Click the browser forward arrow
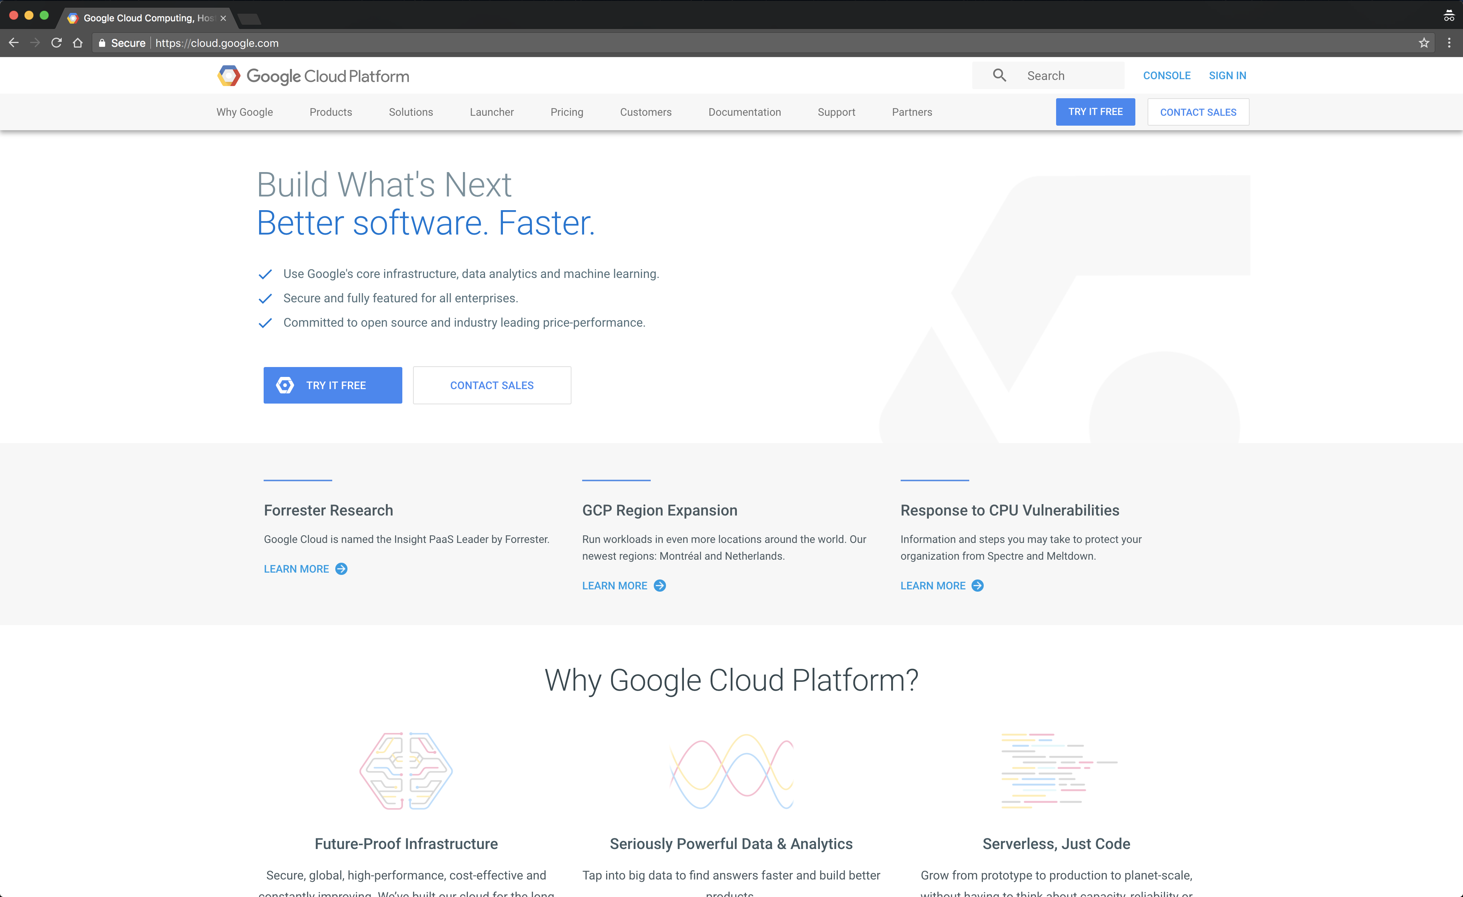This screenshot has width=1463, height=897. tap(35, 43)
